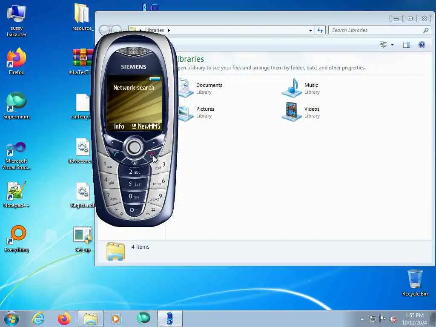Screen dimensions: 436x327
Task: Select the Register.dll file icon
Action: click(x=83, y=195)
